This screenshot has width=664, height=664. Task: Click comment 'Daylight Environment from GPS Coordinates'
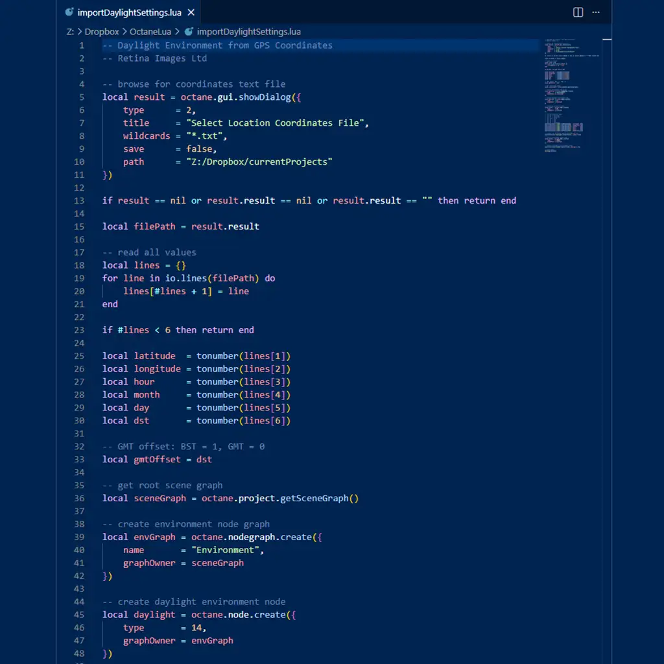[x=225, y=45]
